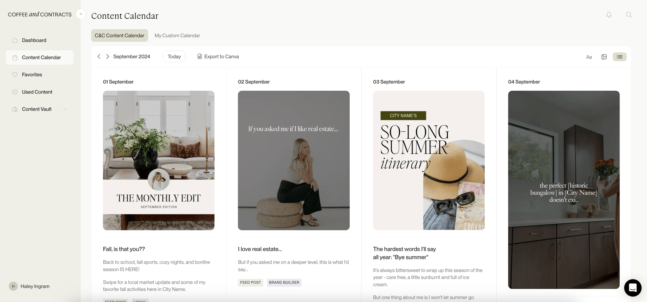This screenshot has height=302, width=647.
Task: Select the Dashboard home icon
Action: [x=15, y=40]
